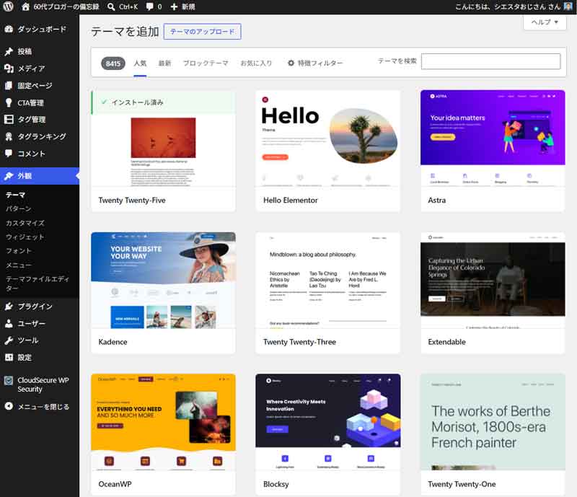Expand the ヘルプ dropdown tab
The image size is (577, 497).
(x=545, y=22)
